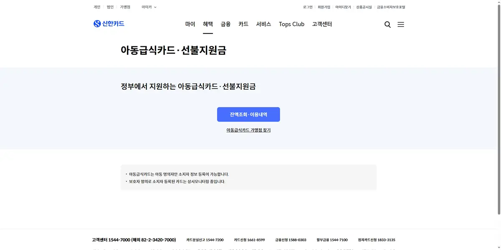
Task: Click the 아동급식카드·선불지원금 page heading
Action: pyautogui.click(x=173, y=51)
